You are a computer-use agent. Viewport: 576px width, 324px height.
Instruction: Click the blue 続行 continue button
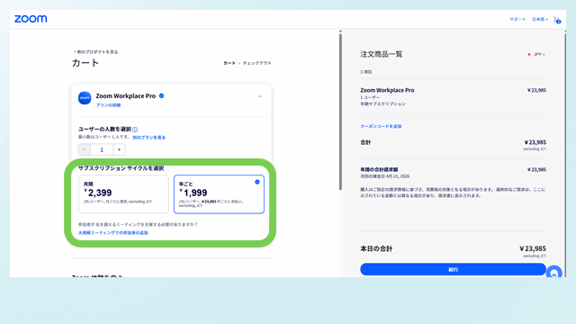pyautogui.click(x=453, y=269)
